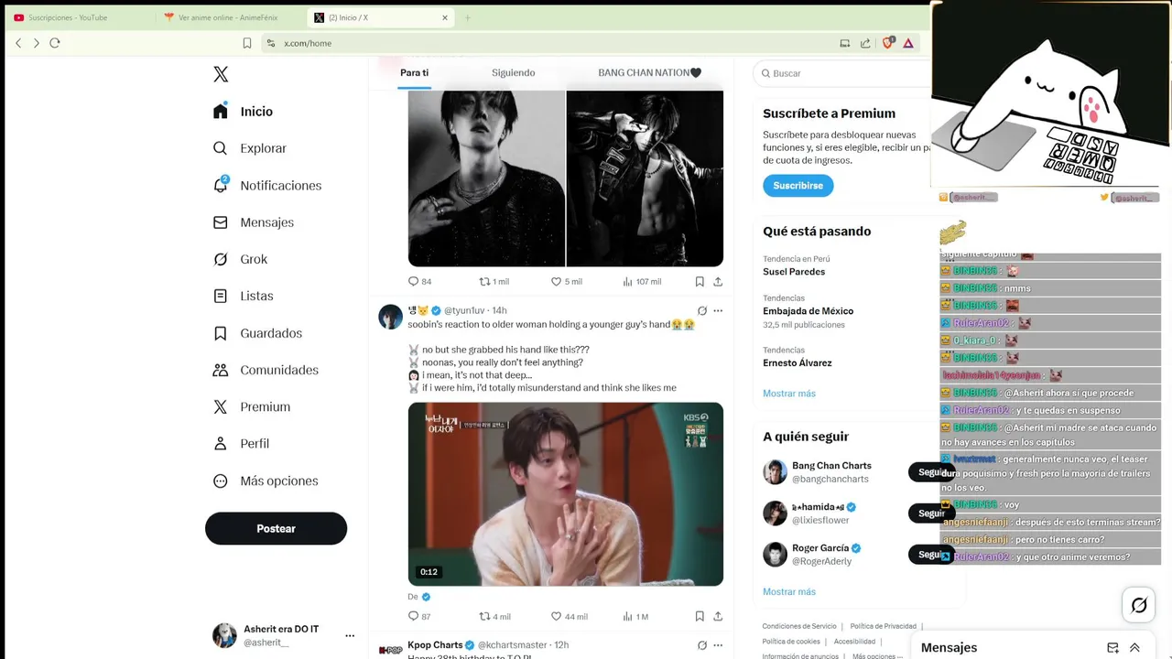Open Ernesto Álvarez trend
This screenshot has width=1172, height=659.
(x=796, y=362)
